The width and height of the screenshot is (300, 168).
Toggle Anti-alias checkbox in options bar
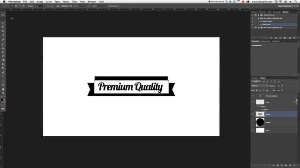pyautogui.click(x=45, y=6)
